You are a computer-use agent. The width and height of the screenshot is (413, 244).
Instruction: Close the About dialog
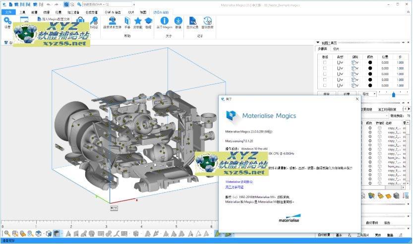tap(357, 99)
